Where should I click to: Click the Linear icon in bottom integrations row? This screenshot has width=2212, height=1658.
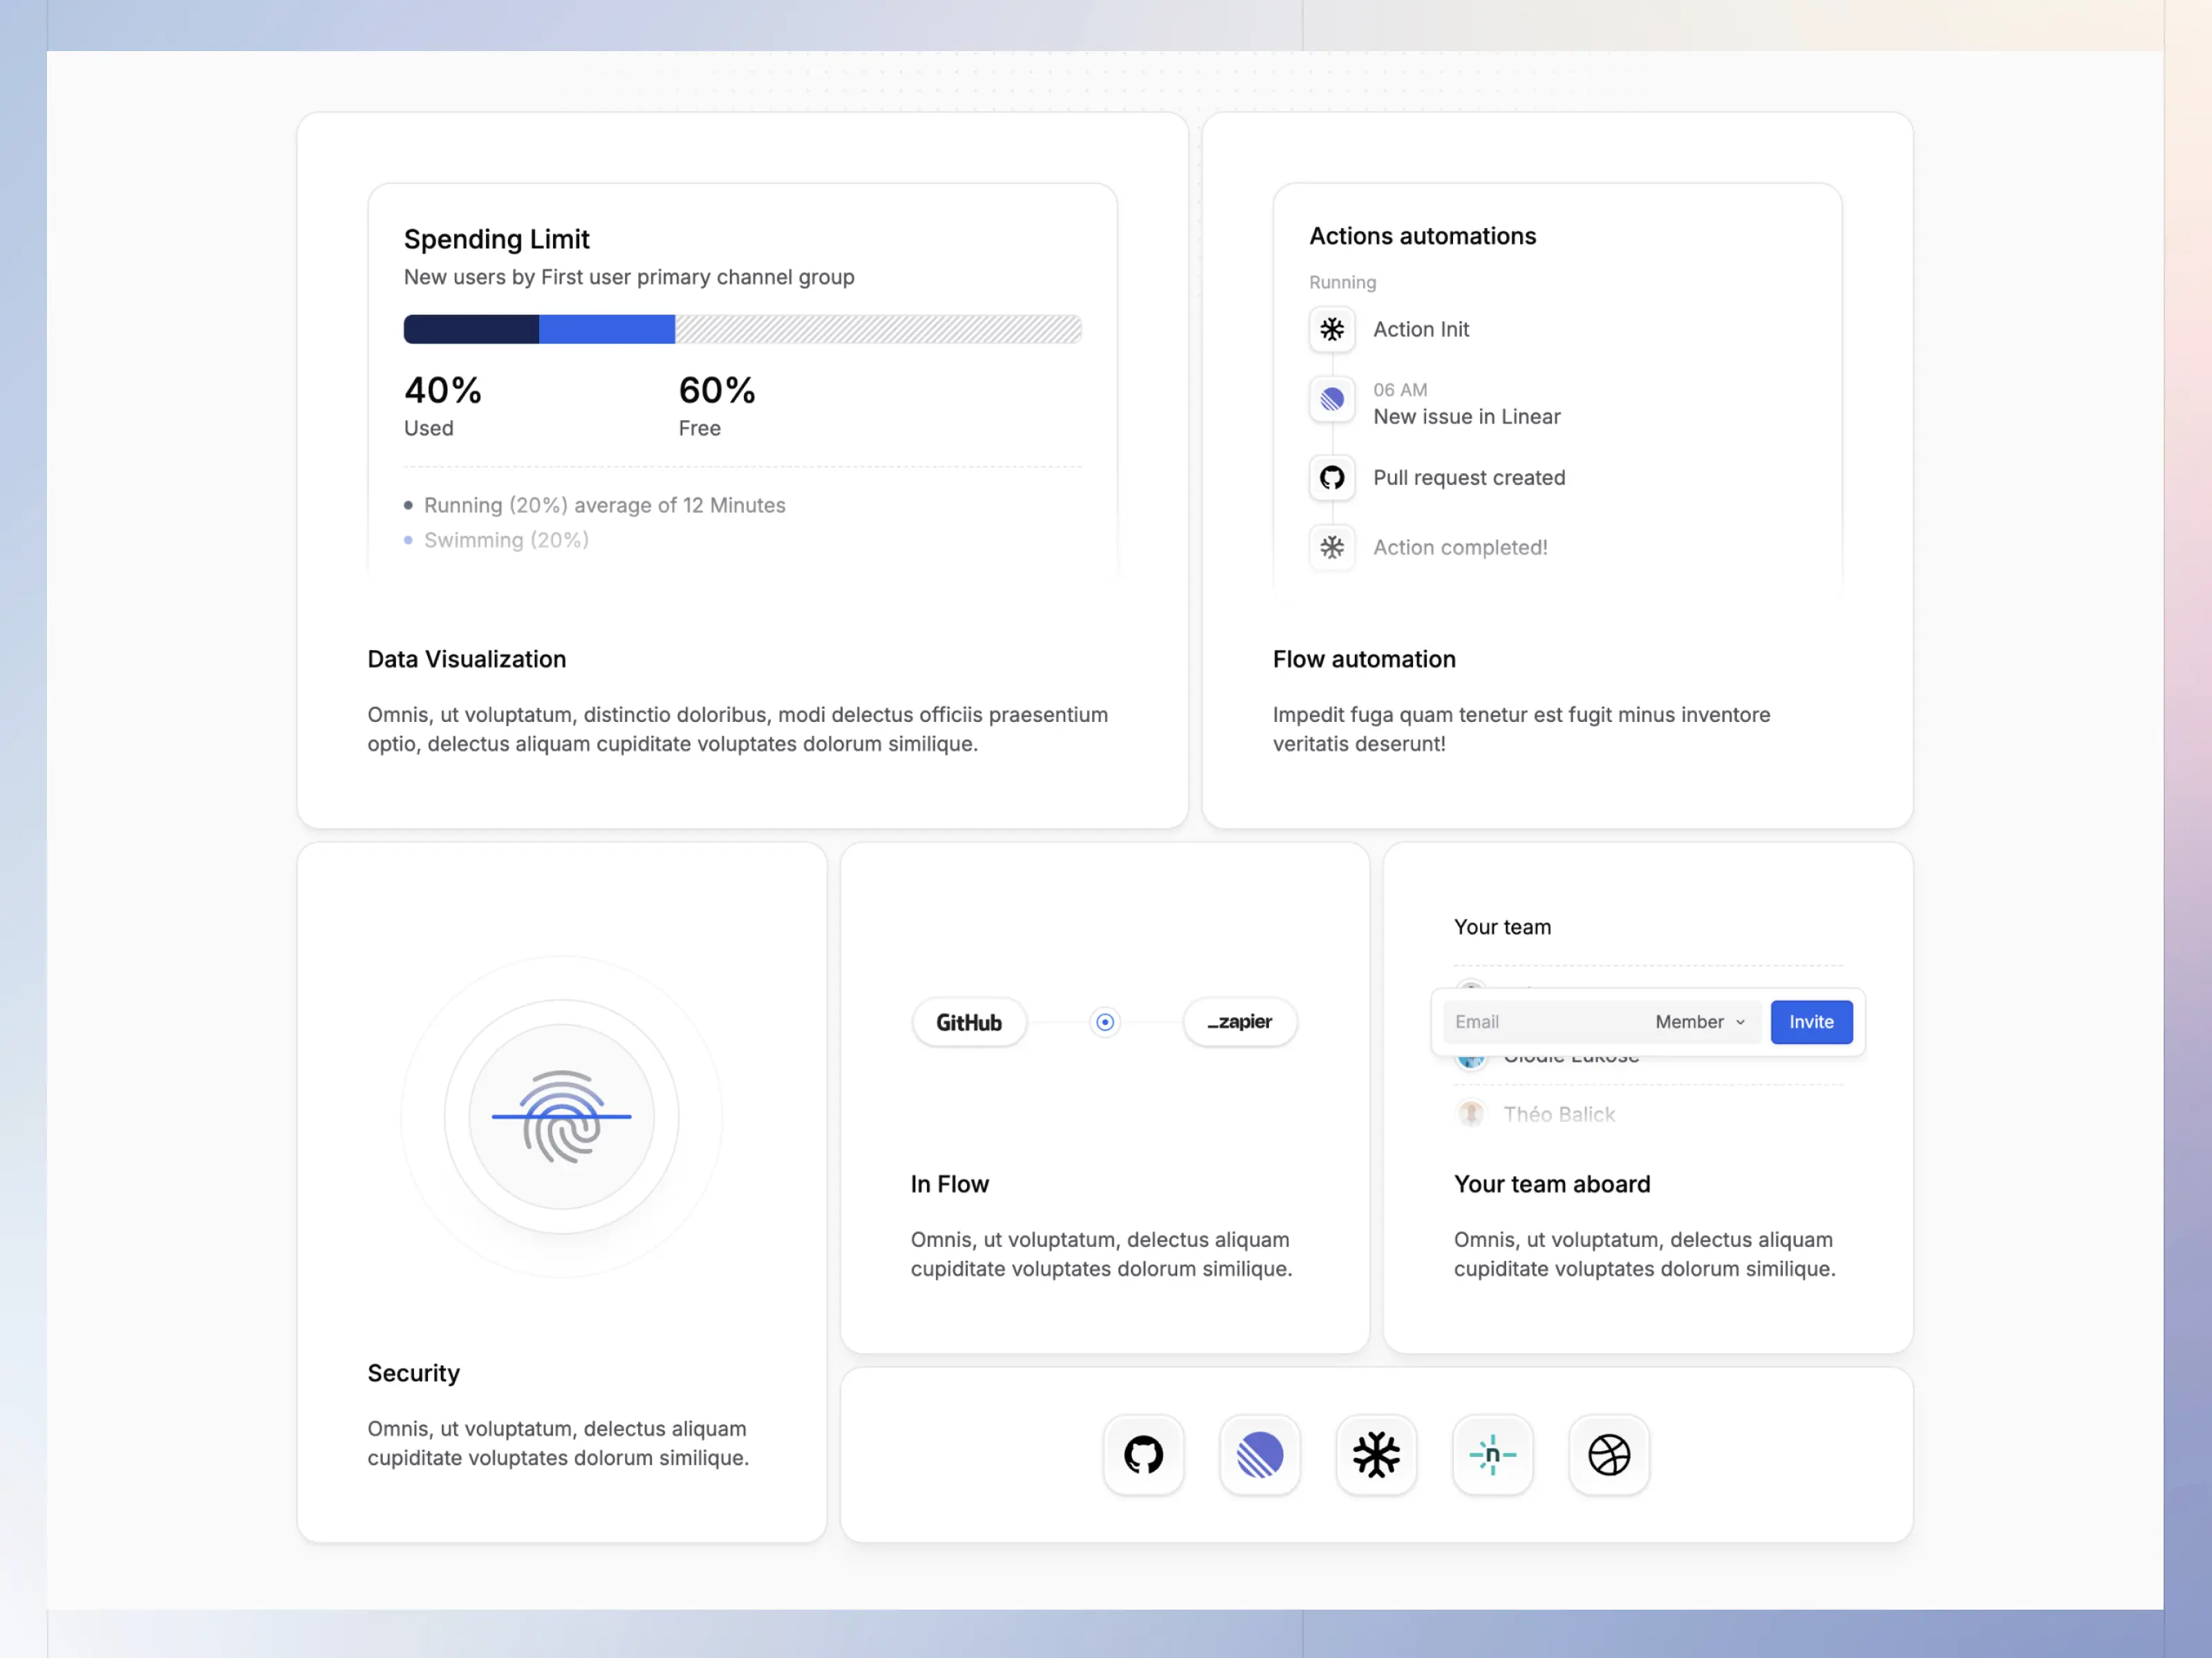click(1259, 1454)
